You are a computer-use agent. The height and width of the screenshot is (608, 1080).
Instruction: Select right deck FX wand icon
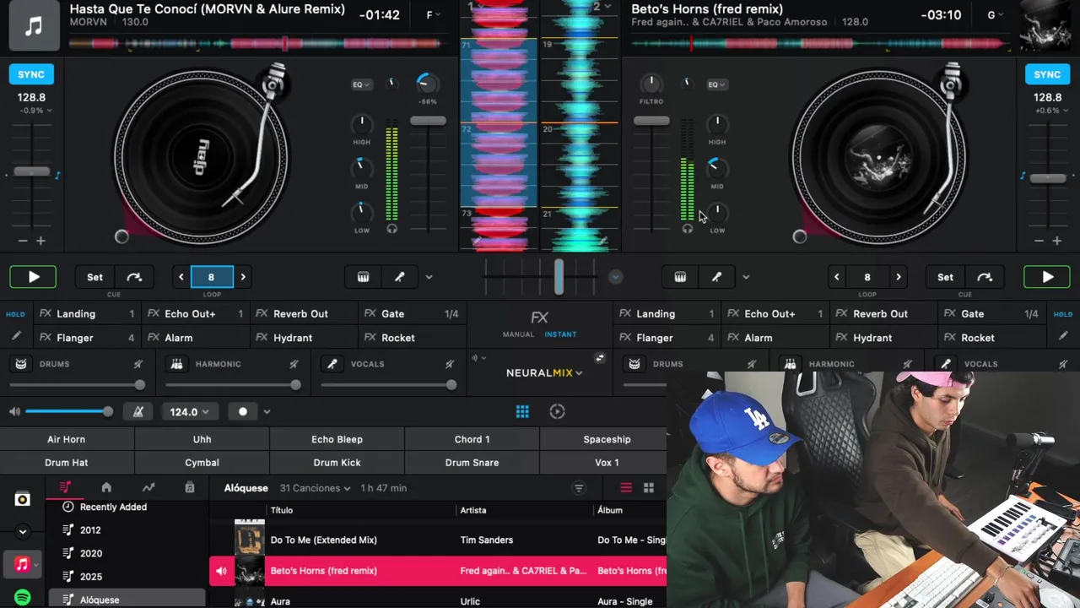click(x=716, y=277)
